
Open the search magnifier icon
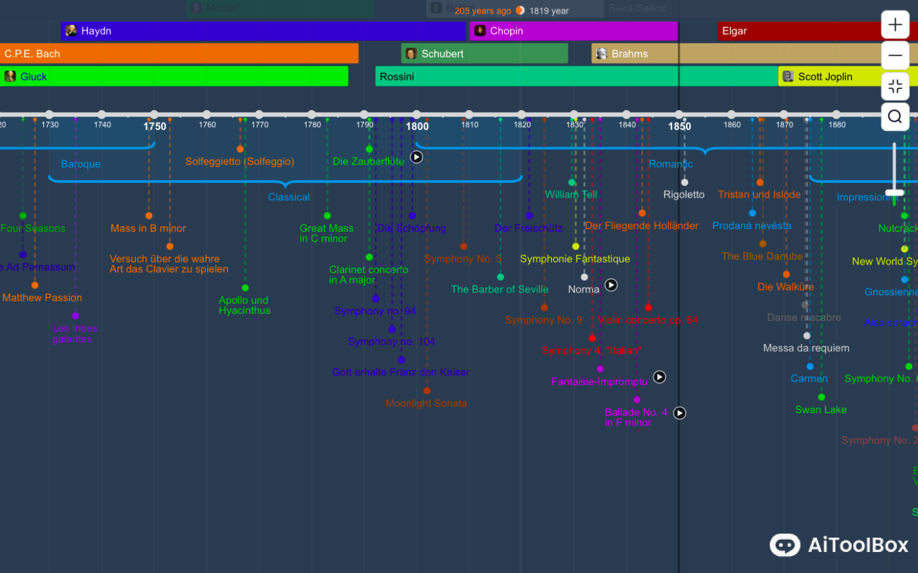[x=894, y=117]
